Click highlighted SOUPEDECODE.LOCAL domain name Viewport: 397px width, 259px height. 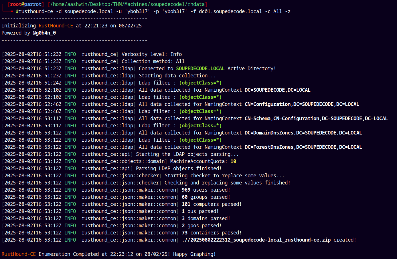click(200, 69)
